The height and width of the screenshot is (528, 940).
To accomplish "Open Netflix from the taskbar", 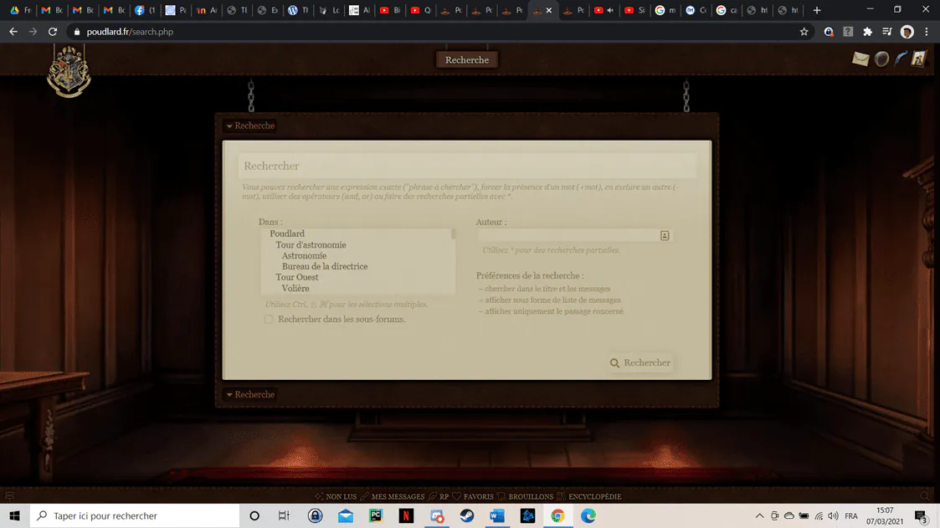I will tap(406, 515).
